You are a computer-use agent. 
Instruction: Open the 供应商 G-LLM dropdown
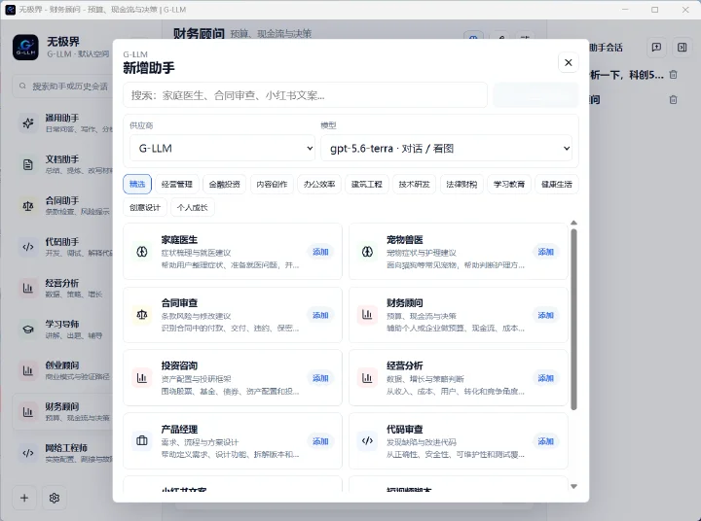click(222, 148)
